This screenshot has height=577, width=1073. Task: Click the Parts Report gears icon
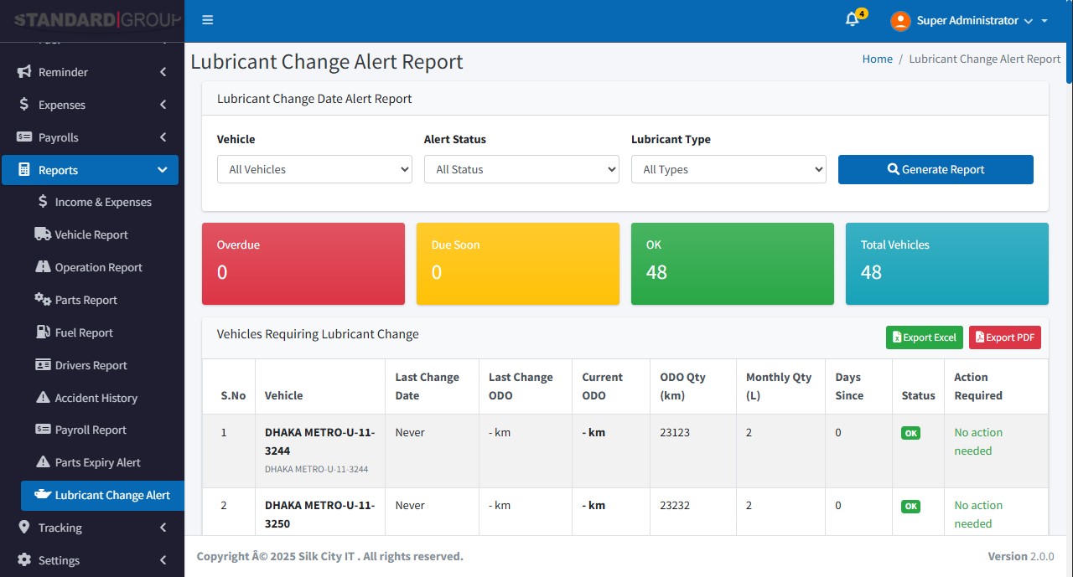43,300
